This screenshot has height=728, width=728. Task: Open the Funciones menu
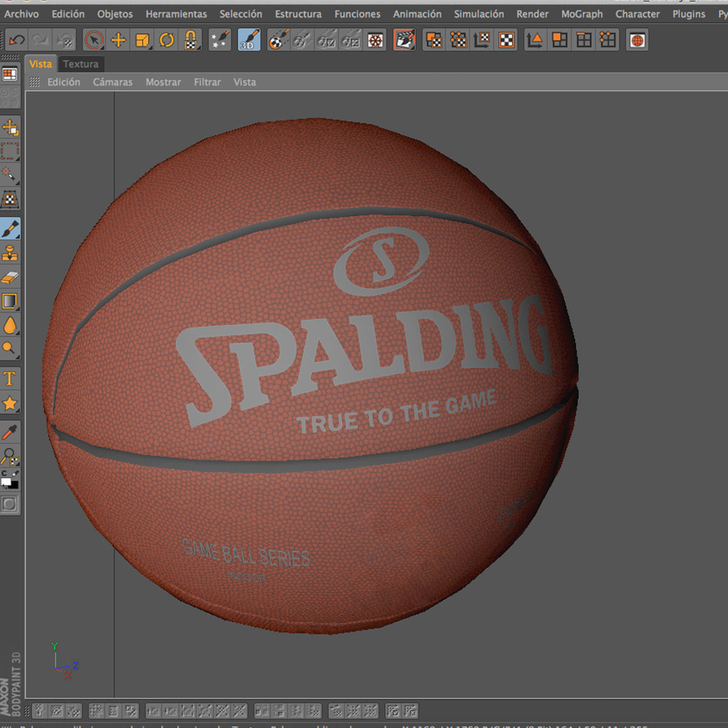tap(357, 13)
